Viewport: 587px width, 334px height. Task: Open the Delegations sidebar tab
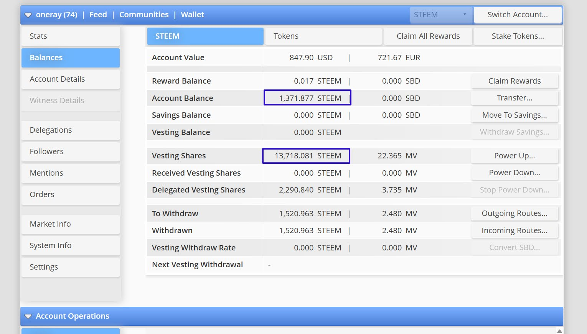pyautogui.click(x=71, y=130)
